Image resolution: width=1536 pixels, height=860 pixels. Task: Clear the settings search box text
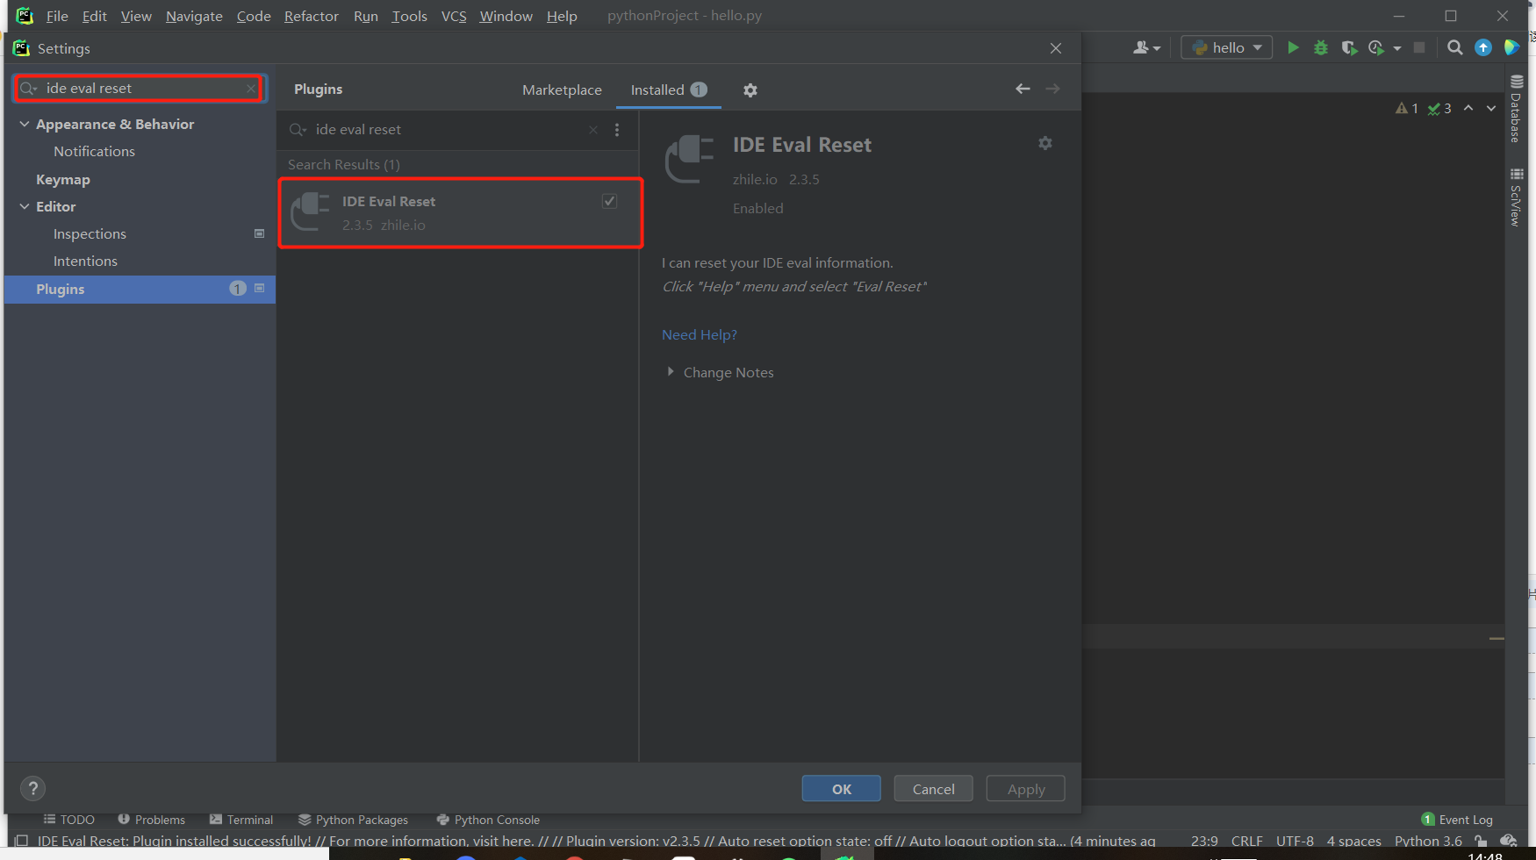(251, 89)
